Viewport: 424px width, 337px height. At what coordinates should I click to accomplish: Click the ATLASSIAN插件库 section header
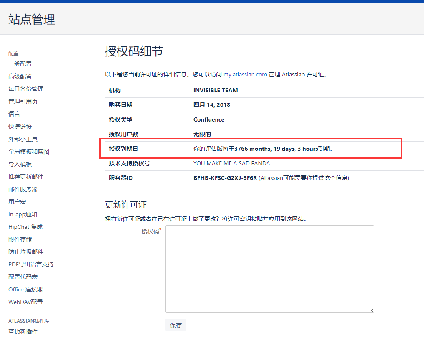[29, 321]
